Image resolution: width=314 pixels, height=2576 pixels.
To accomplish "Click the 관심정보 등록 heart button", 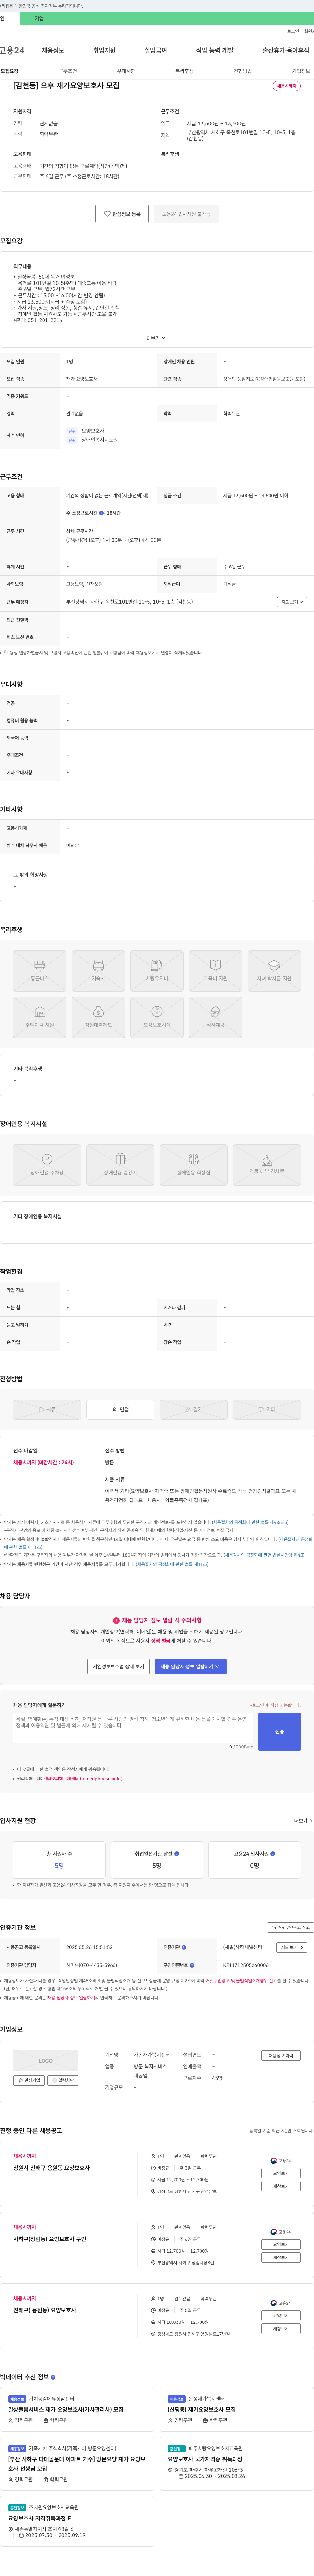I will pos(122,214).
